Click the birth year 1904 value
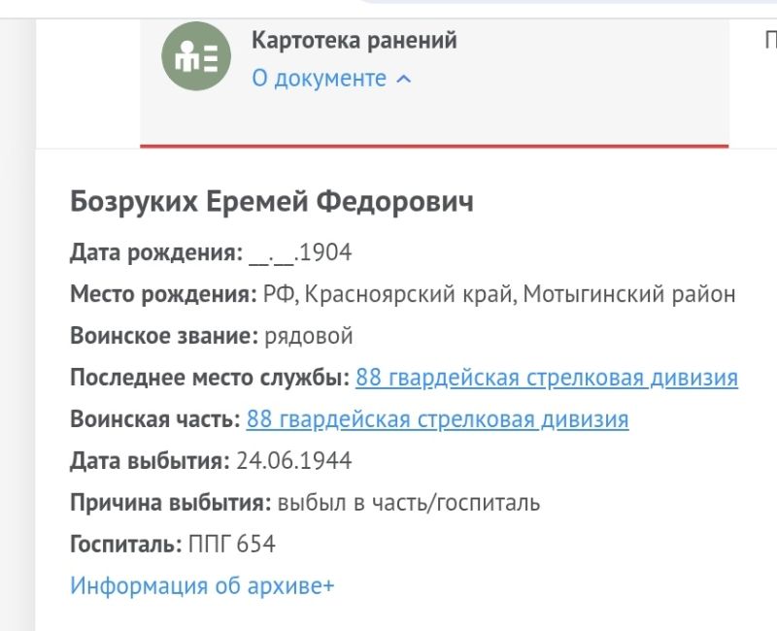This screenshot has height=631, width=777. (x=325, y=252)
